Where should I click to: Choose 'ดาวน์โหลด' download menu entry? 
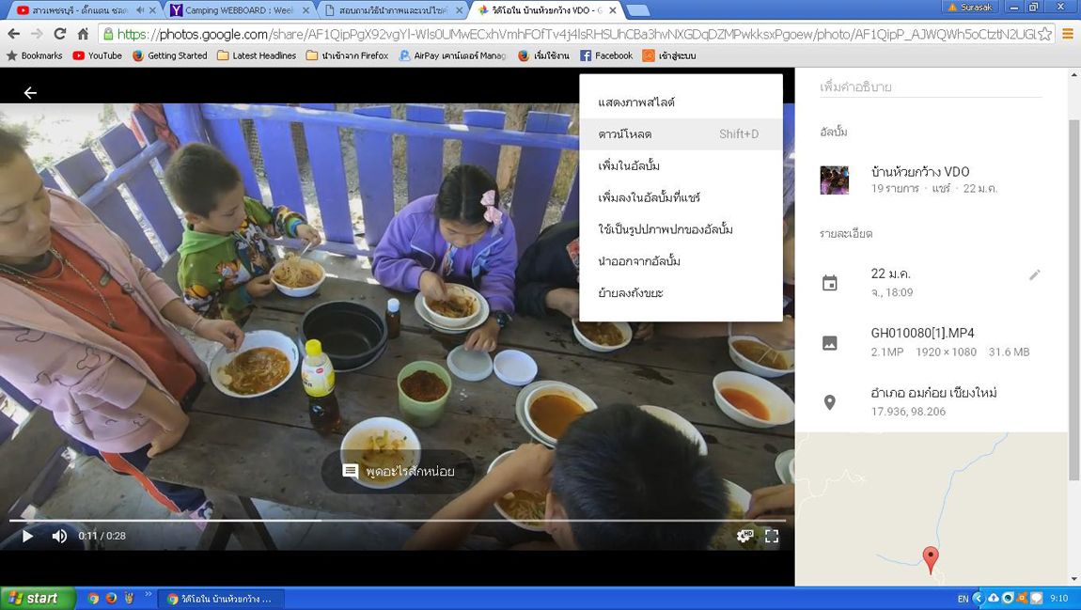[x=681, y=133]
